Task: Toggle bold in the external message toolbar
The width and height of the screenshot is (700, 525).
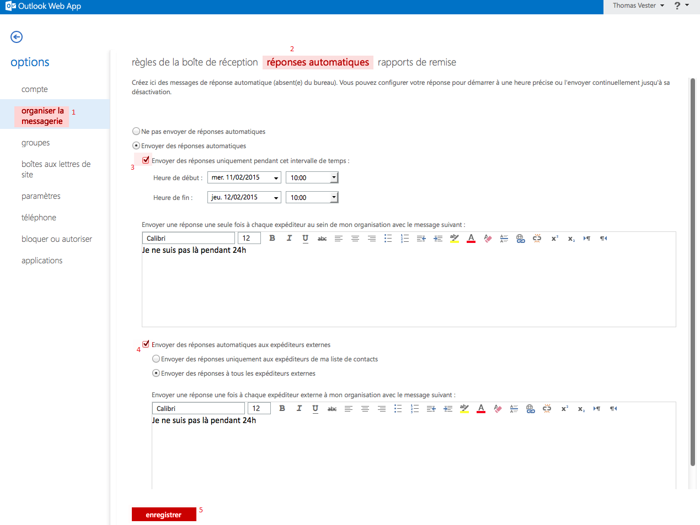Action: pos(282,408)
